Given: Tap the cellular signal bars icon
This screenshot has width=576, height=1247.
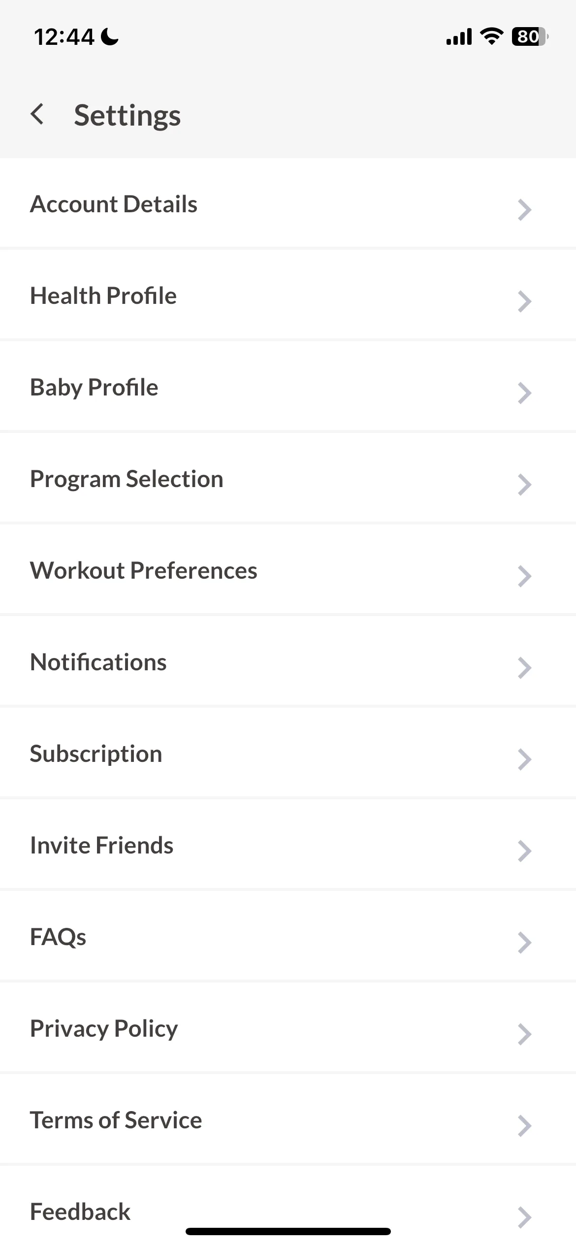Looking at the screenshot, I should (x=459, y=36).
